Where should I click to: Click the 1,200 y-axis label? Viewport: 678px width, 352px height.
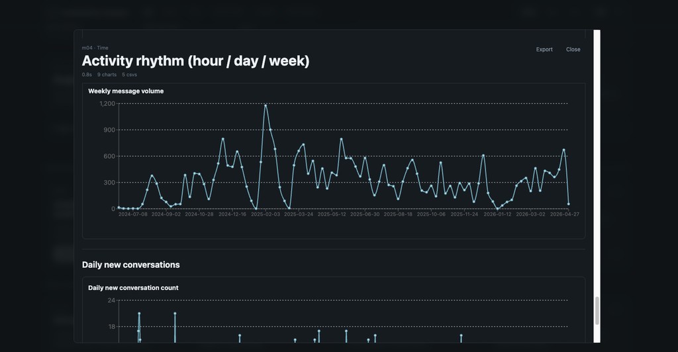coord(107,104)
